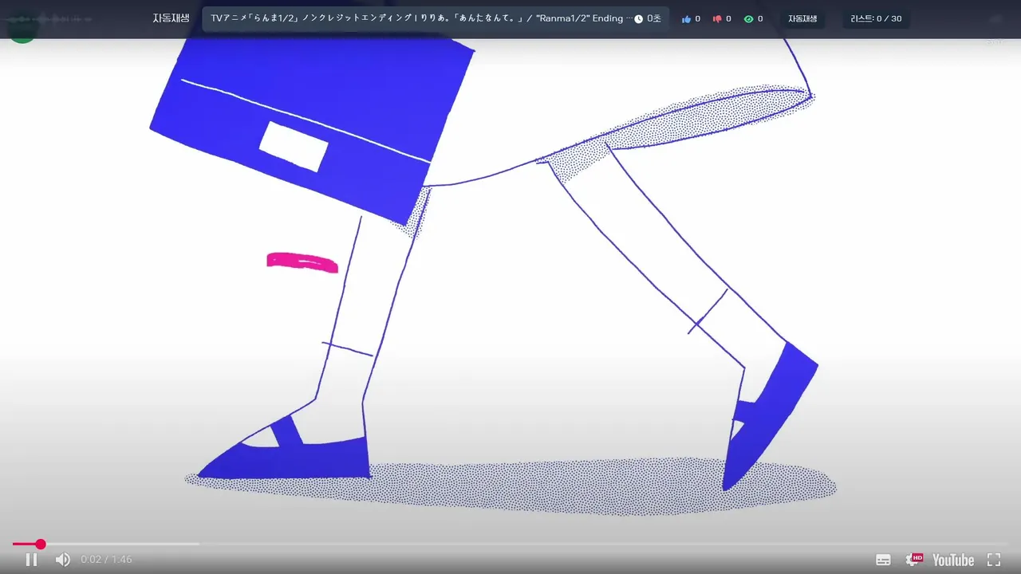This screenshot has width=1021, height=574.
Task: Click the thumbs-up like icon
Action: [x=686, y=18]
